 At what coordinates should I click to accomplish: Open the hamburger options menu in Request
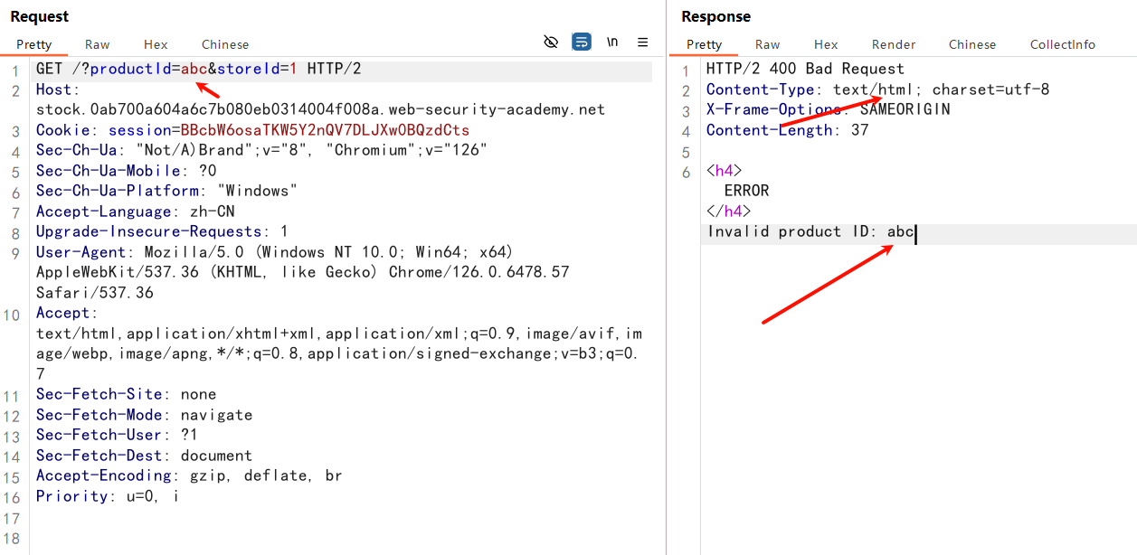(643, 42)
